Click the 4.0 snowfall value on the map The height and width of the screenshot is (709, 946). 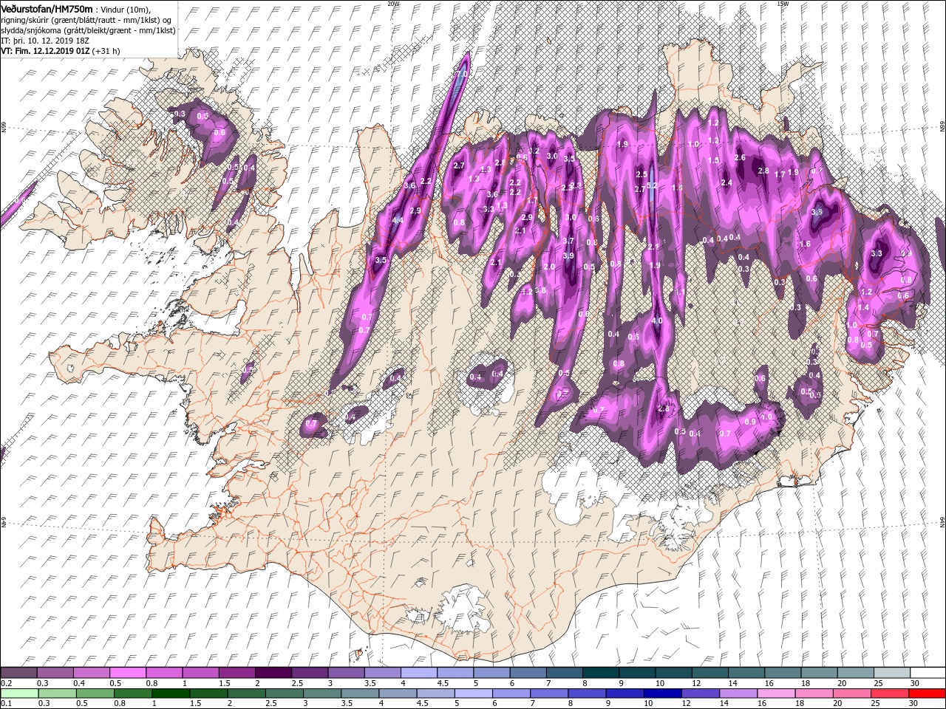[x=656, y=321]
